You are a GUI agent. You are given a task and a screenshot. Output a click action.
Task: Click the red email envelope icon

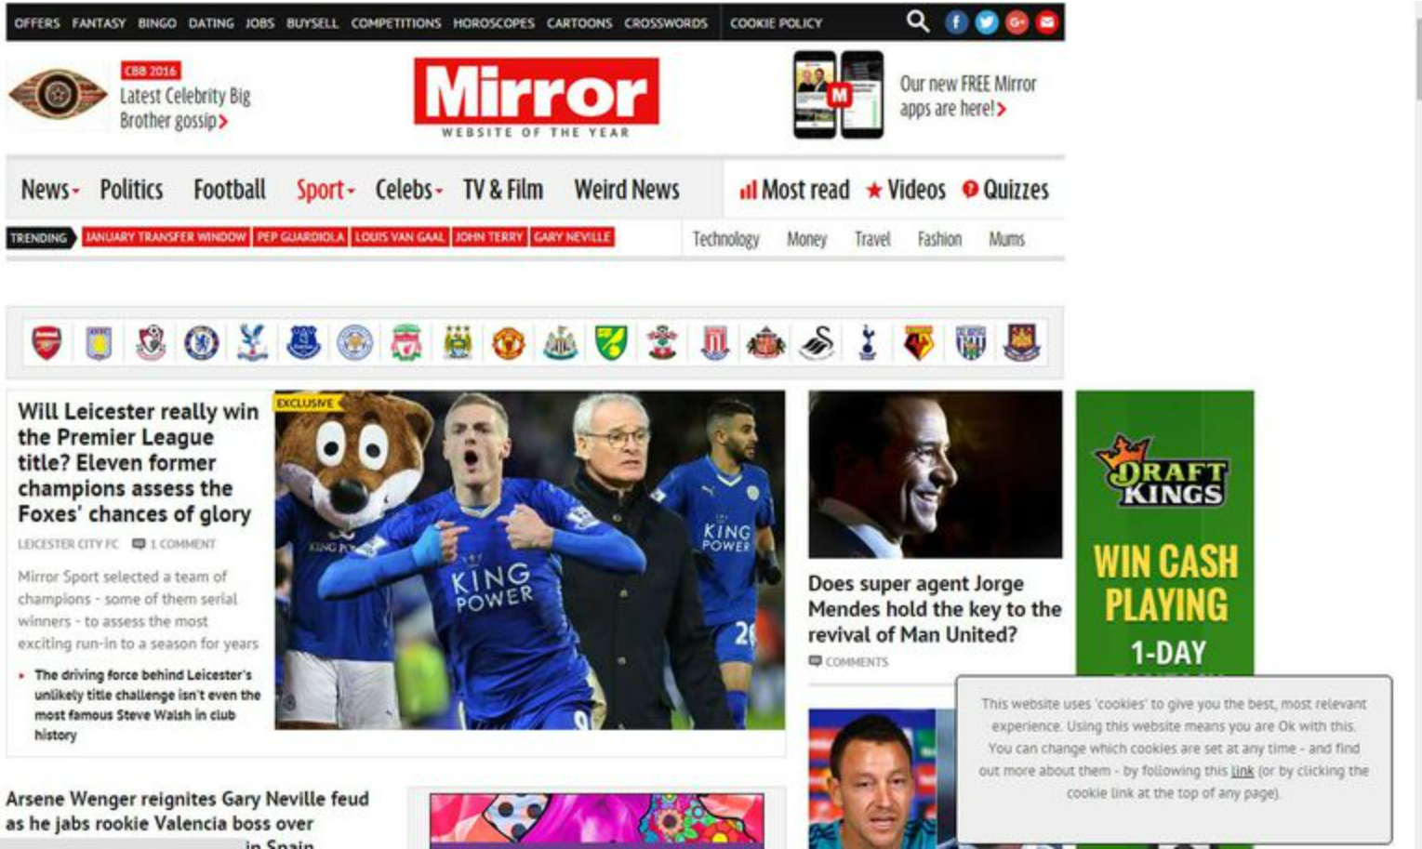[1046, 22]
